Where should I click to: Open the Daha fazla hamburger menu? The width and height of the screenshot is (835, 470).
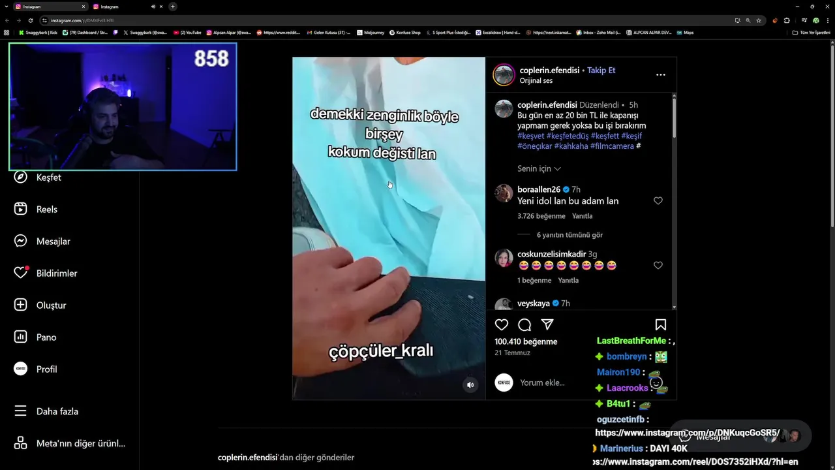[x=21, y=411]
